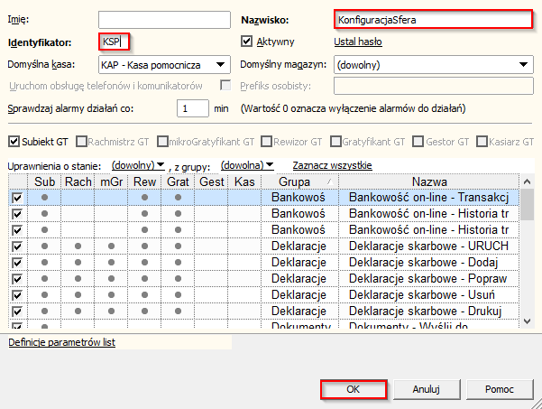Screen dimensions: 542x409
Task: Toggle the Gestor GT checkbox
Action: [x=418, y=142]
